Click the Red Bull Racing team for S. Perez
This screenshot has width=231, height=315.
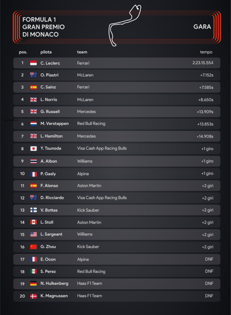coord(91,272)
